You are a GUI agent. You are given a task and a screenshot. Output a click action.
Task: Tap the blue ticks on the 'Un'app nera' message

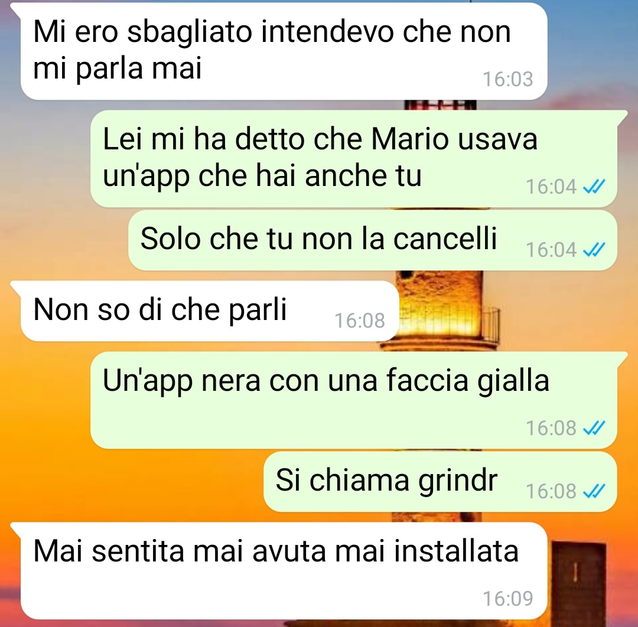point(594,428)
